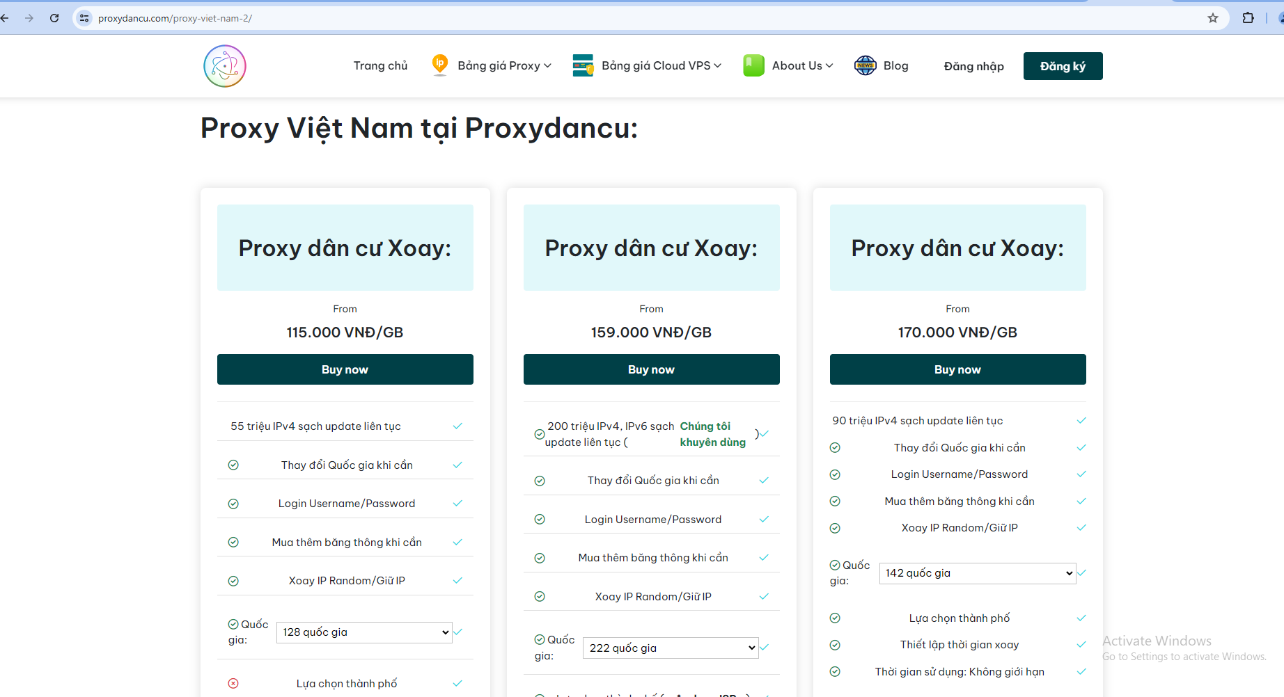Click check icon beside Thời gian sử dụng: Không giới hạn
1284x697 pixels.
coord(835,671)
